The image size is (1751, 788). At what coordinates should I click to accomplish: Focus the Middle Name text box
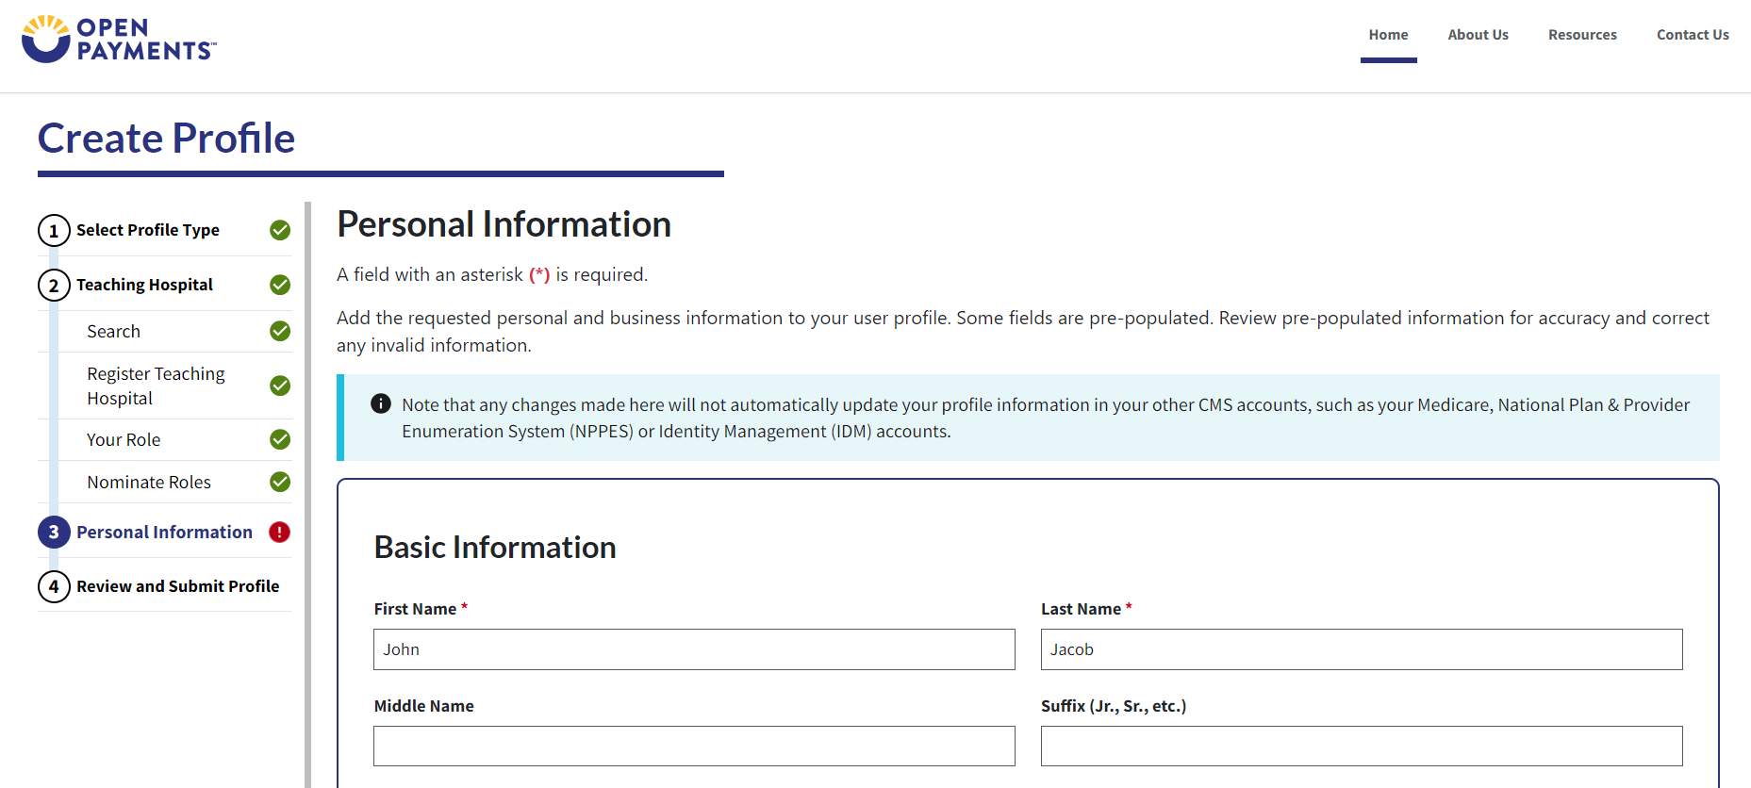tap(694, 747)
